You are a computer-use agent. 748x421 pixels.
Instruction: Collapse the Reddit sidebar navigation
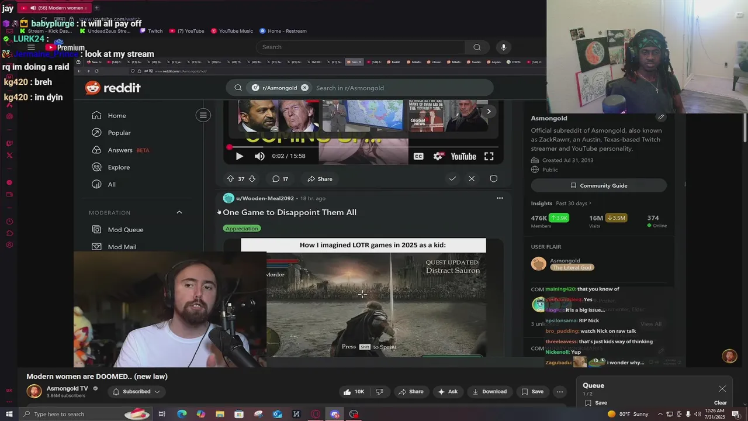[x=203, y=115]
